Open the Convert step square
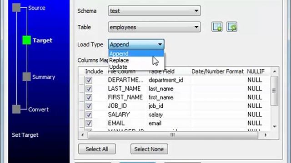Image resolution: width=291 pixels, height=163 pixels. click(16, 109)
